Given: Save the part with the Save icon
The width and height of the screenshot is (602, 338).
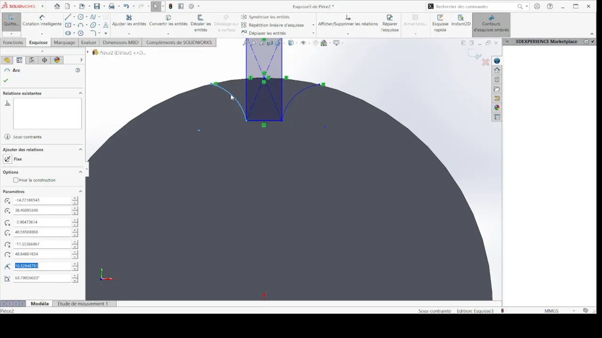Looking at the screenshot, I should [x=96, y=7].
